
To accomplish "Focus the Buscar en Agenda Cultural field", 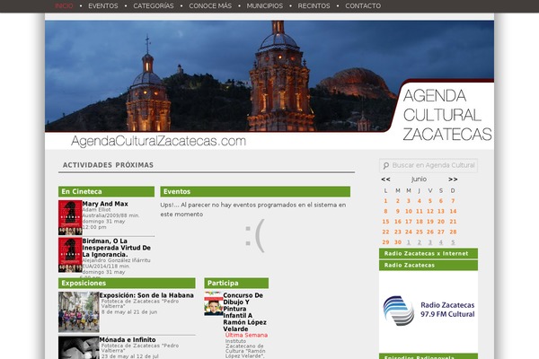I will [x=429, y=165].
